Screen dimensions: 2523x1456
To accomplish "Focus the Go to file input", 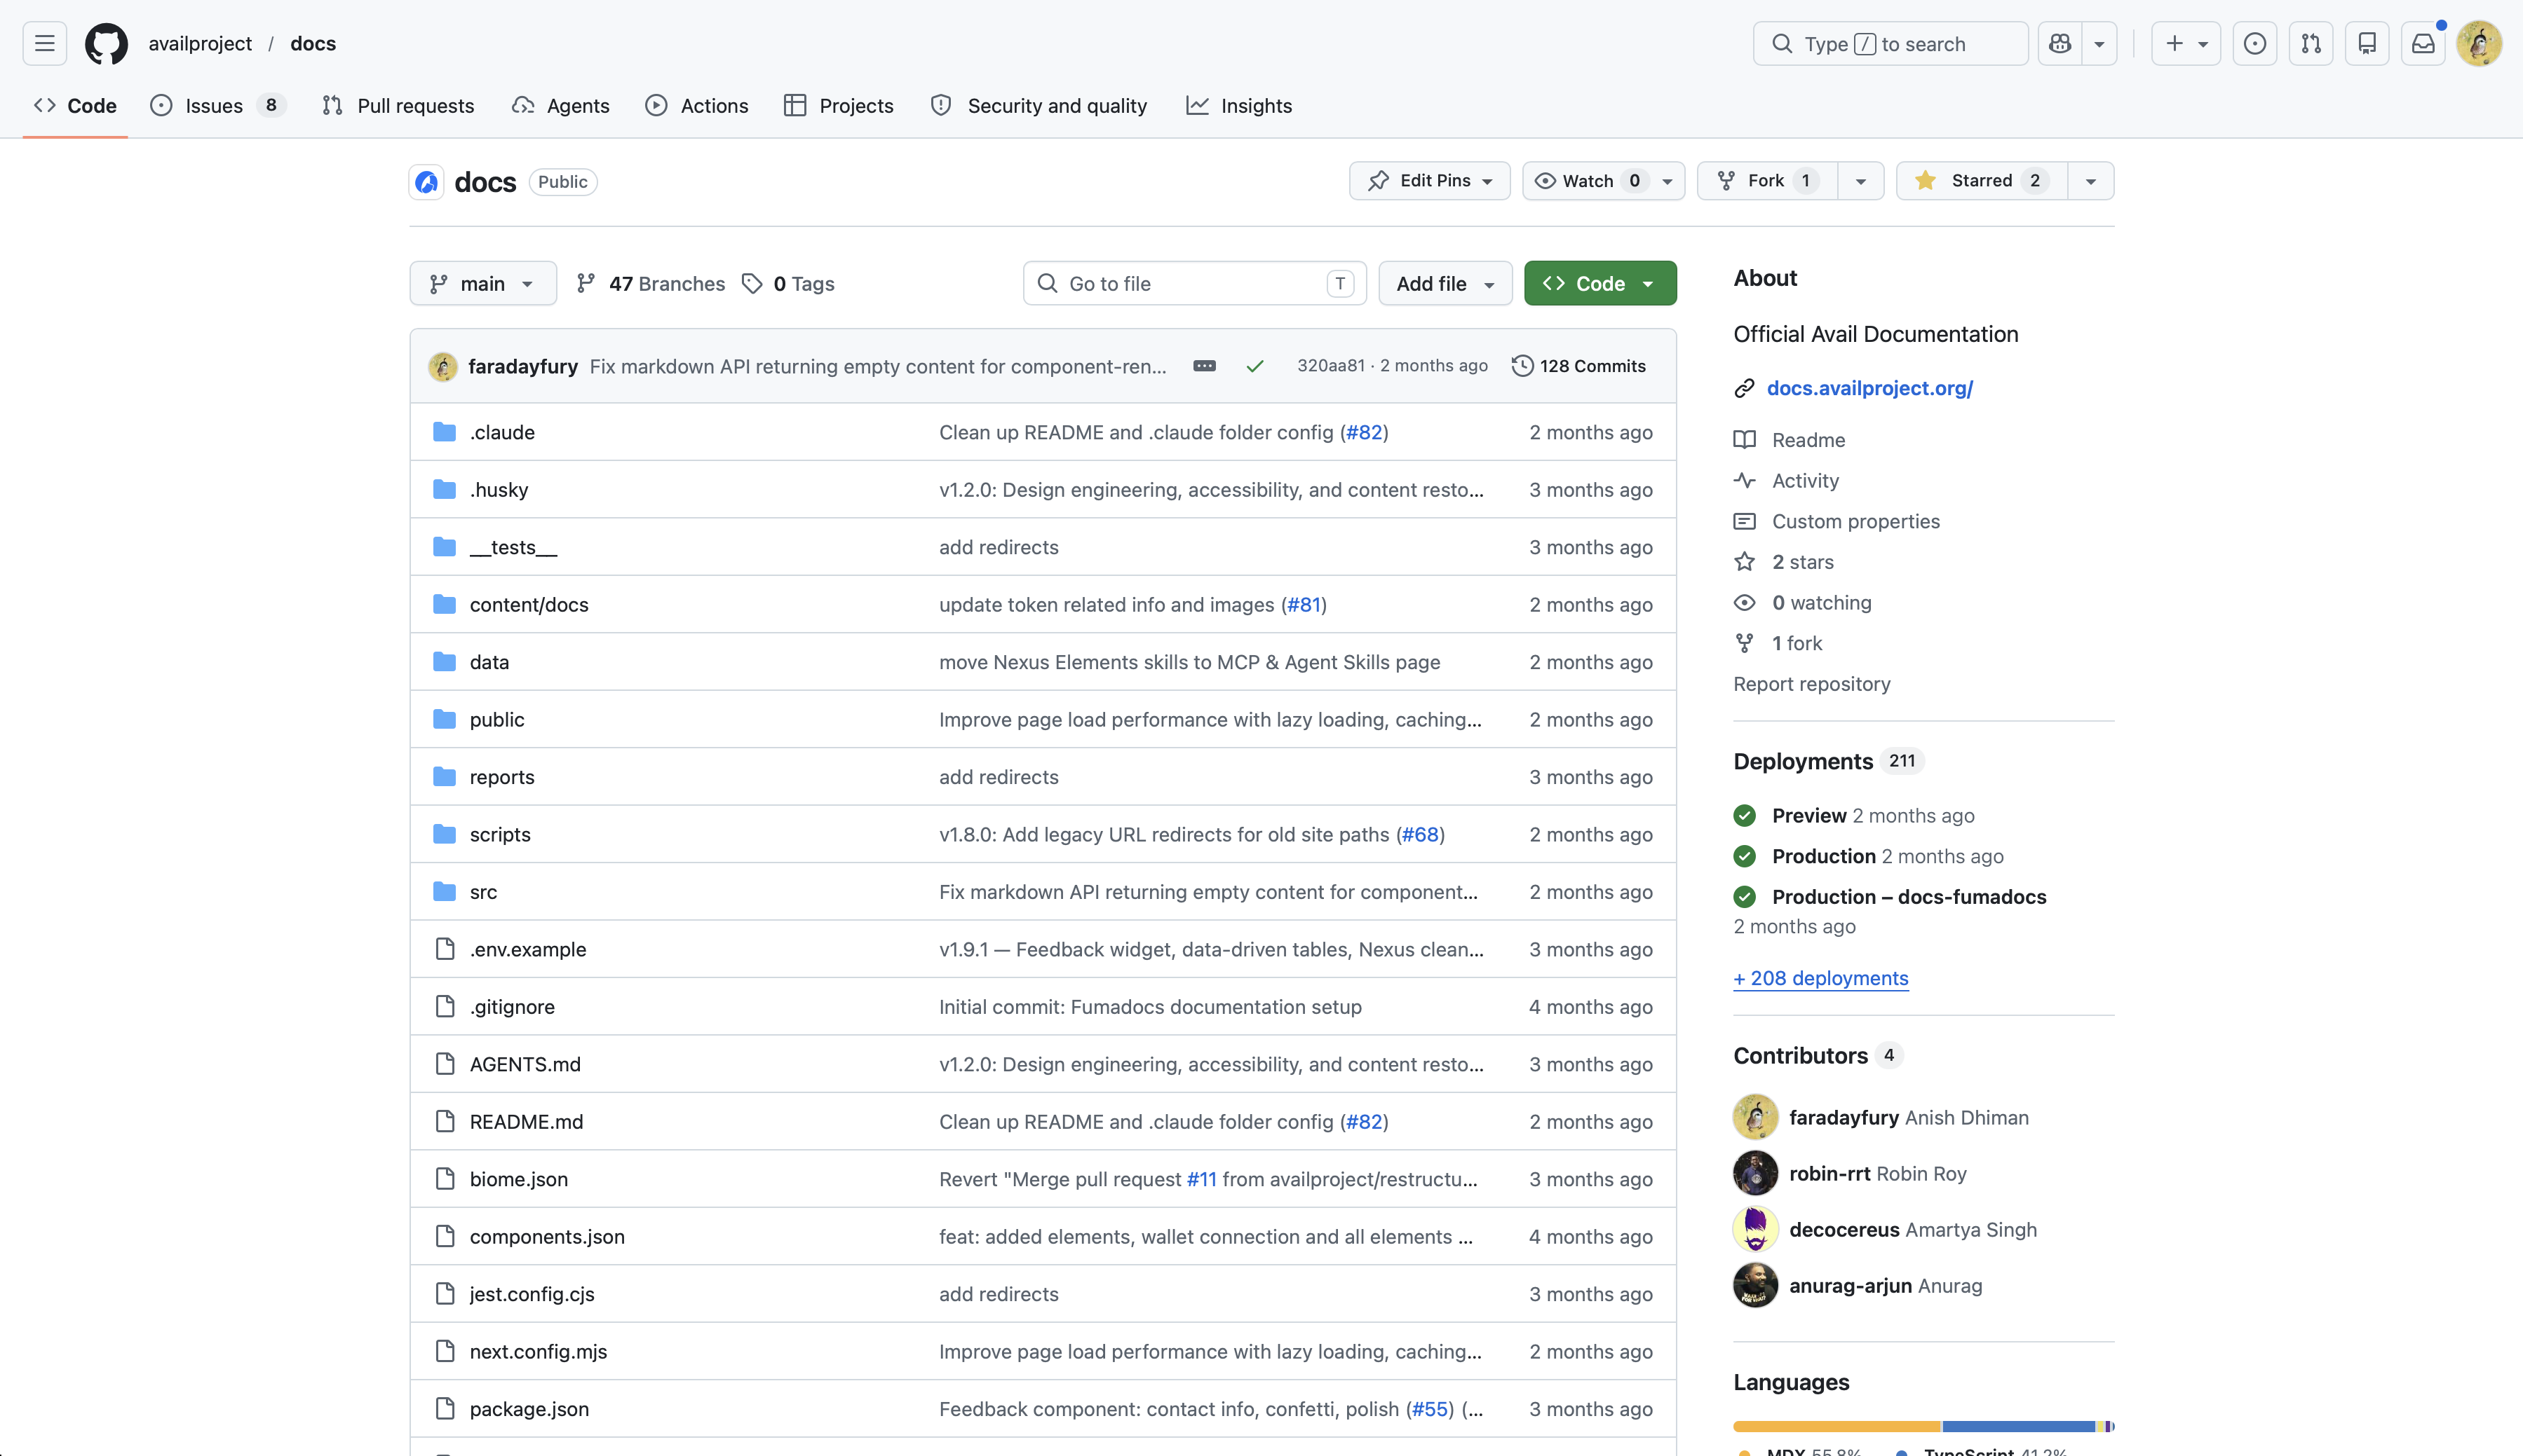I will click(1195, 284).
